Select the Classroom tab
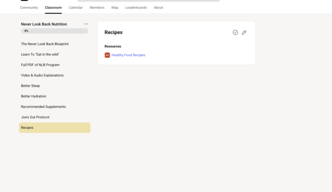This screenshot has width=332, height=192. click(x=53, y=8)
